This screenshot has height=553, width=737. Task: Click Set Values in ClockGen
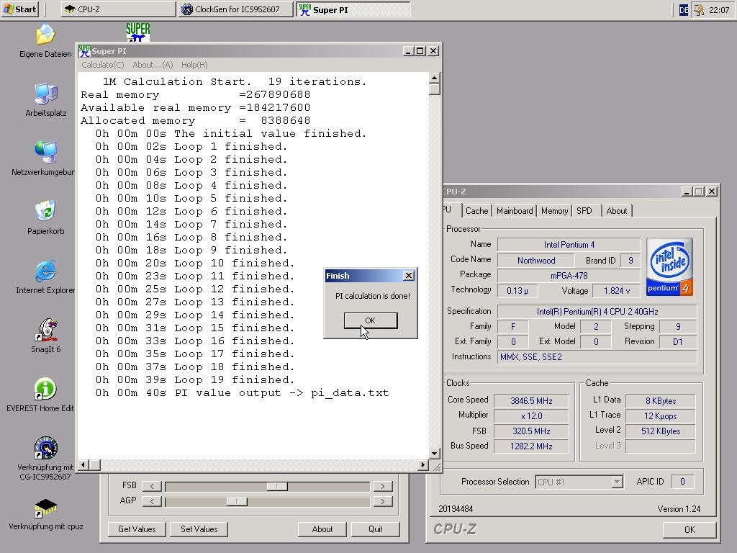199,529
